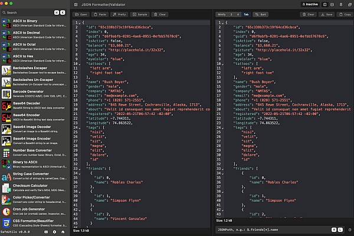Select Checksum Calculator in sidebar list
Viewport: 354px width, 236px height.
[x=35, y=188]
